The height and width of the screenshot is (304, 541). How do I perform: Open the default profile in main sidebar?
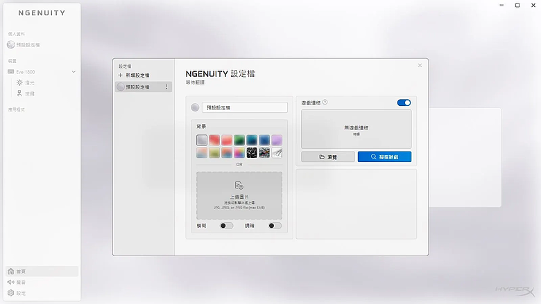[x=24, y=45]
